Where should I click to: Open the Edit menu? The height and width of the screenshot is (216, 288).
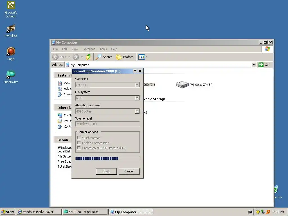65,49
